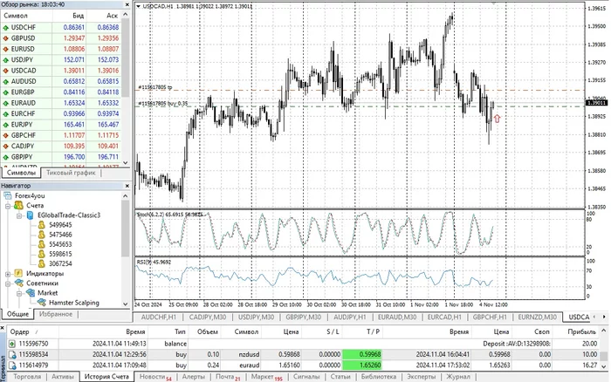The image size is (611, 382).
Task: Click the Советники advisors icon
Action: click(x=18, y=283)
